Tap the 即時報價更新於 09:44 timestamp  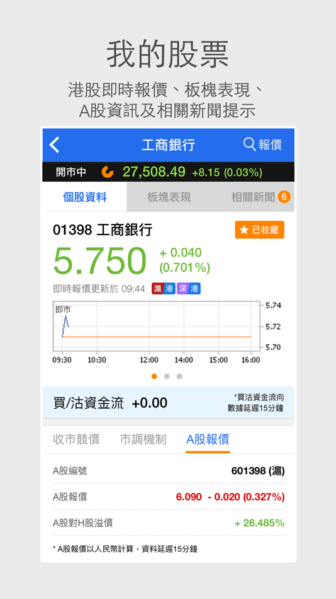pos(99,289)
